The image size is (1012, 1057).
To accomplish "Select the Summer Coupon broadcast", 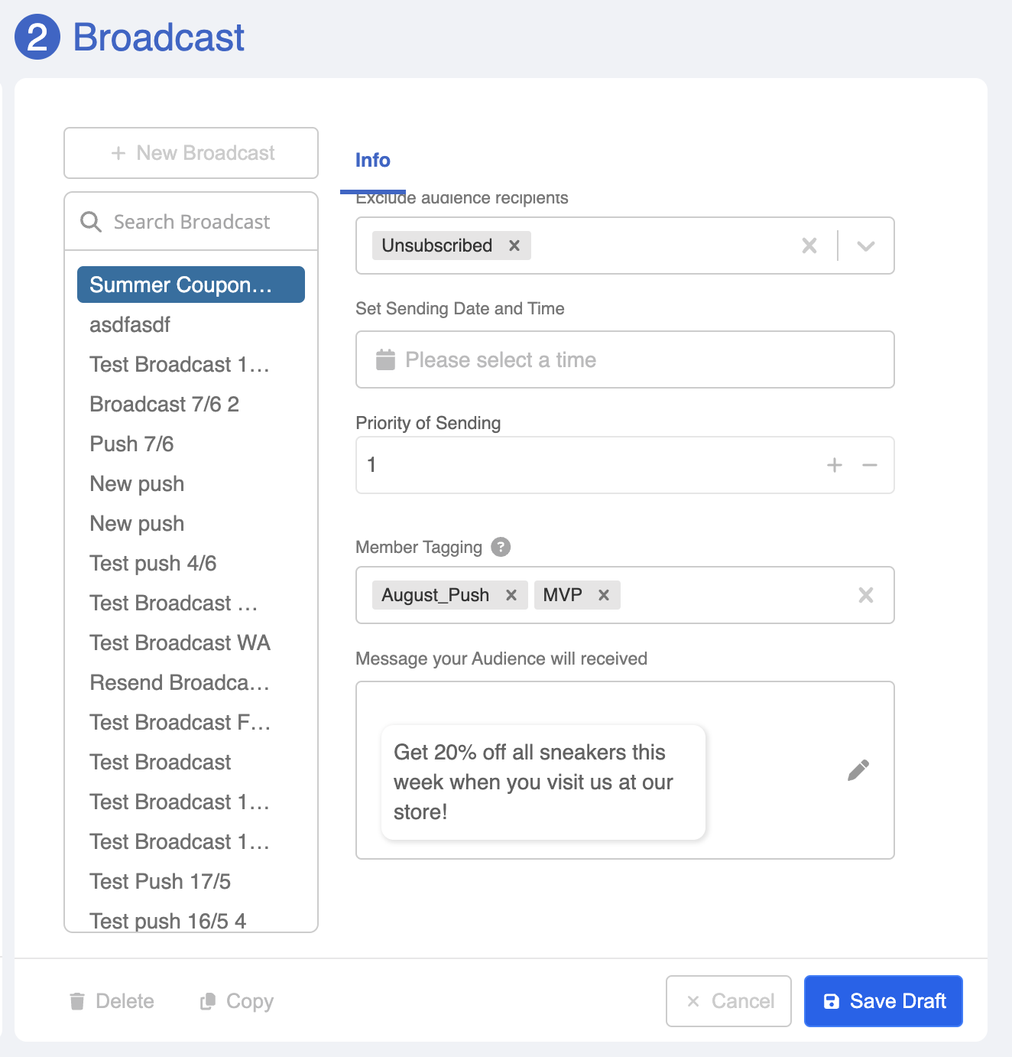I will pos(191,285).
